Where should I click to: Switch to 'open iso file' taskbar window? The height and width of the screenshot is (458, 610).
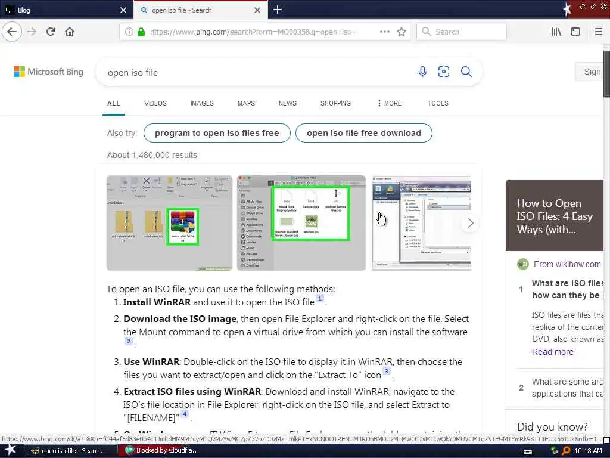pos(71,451)
